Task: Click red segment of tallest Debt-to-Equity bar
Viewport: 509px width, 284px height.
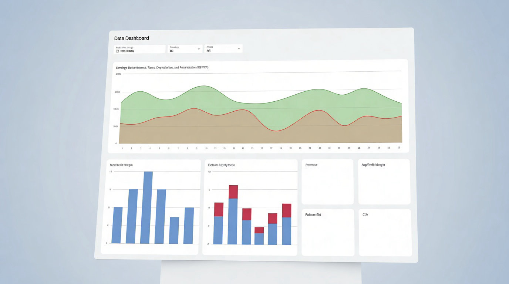Action: pos(233,192)
